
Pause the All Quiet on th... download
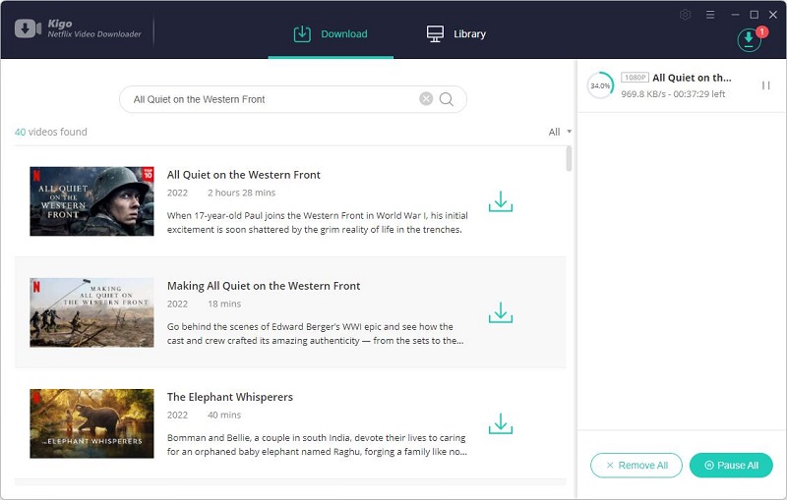766,85
